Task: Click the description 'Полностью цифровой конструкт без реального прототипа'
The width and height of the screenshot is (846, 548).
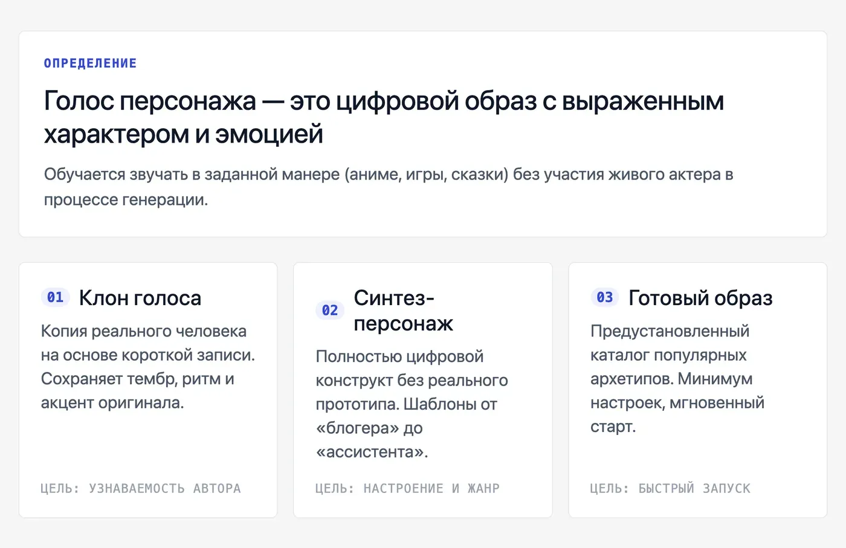Action: (412, 404)
